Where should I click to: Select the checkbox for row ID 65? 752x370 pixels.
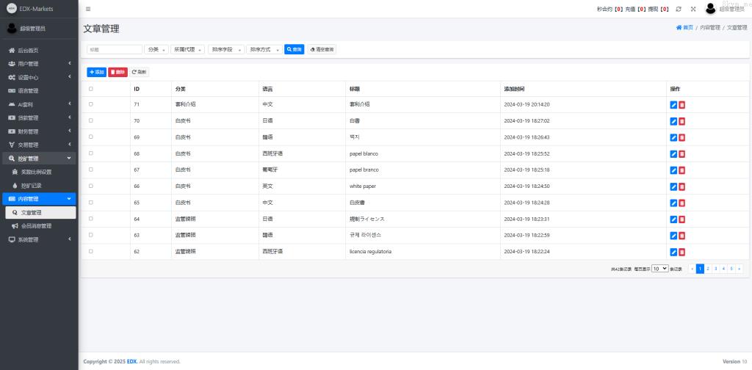tap(91, 202)
